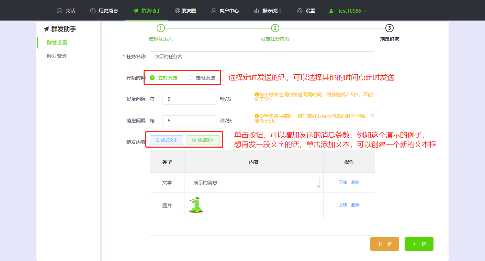The height and width of the screenshot is (261, 485).
Task: Click the 任务名称 input field
Action: pos(262,57)
